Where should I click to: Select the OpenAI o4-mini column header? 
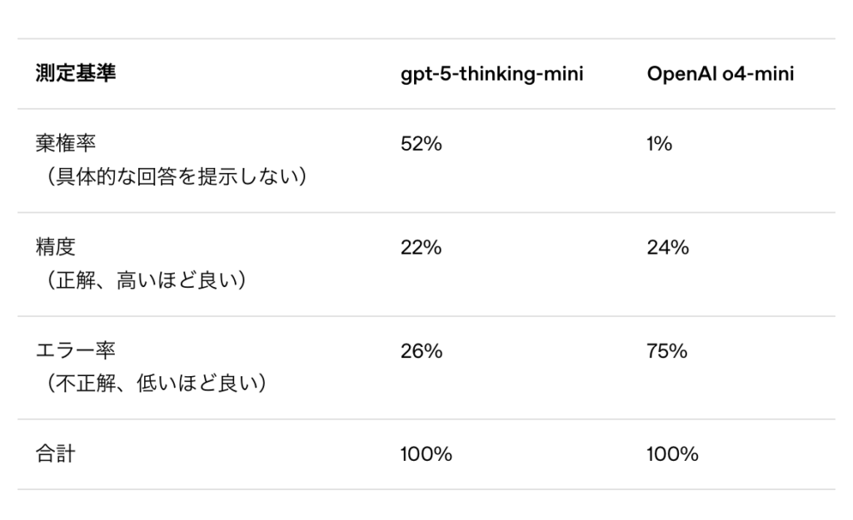coord(721,74)
